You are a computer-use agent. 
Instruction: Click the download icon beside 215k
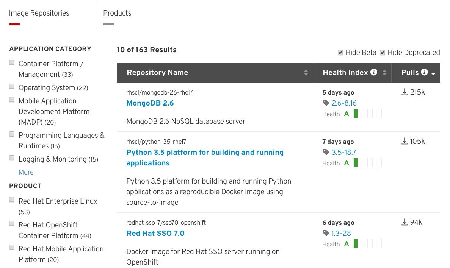(405, 92)
